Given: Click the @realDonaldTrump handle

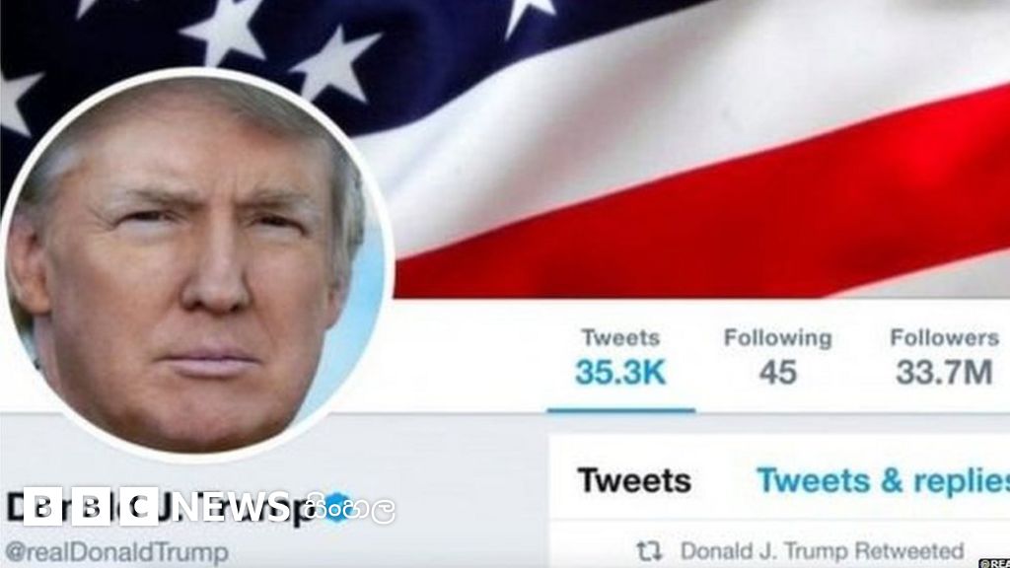Looking at the screenshot, I should pos(116,552).
